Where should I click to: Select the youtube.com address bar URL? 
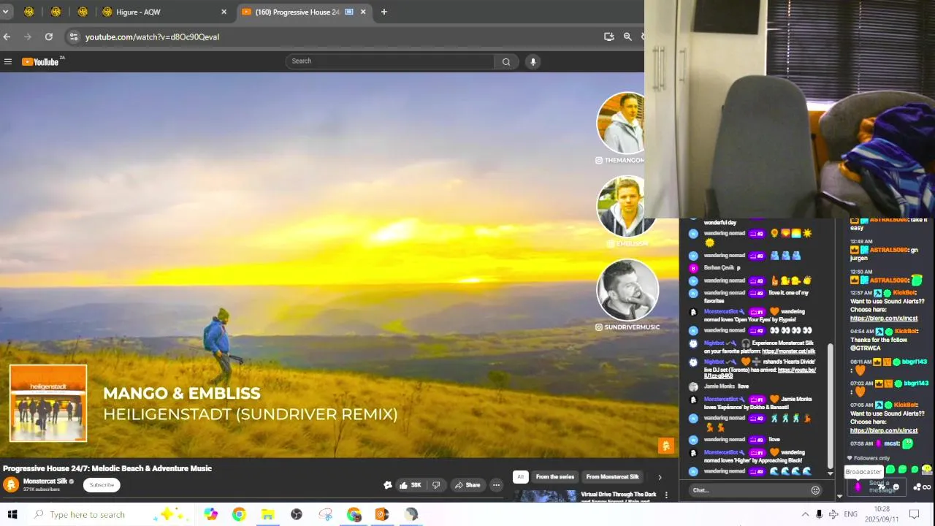point(152,37)
